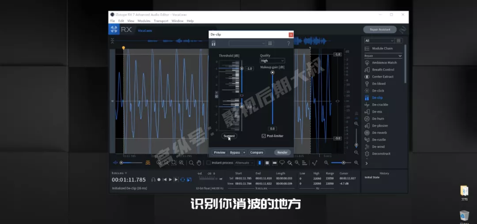477x224 pixels.
Task: Start recording with the record button
Action: [x=159, y=179]
